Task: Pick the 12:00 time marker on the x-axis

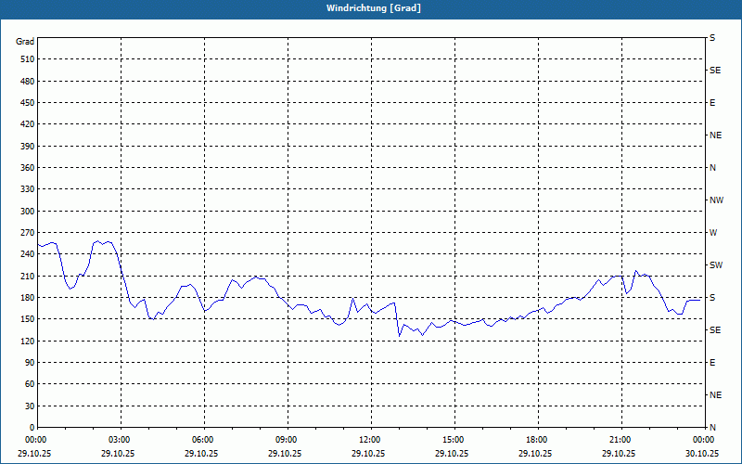Action: coord(370,440)
